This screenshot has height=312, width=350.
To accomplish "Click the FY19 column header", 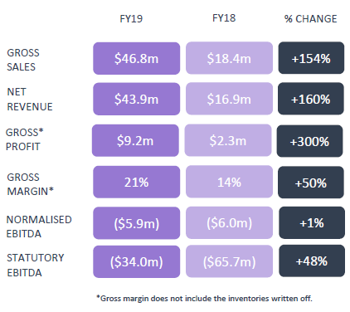I will click(131, 19).
